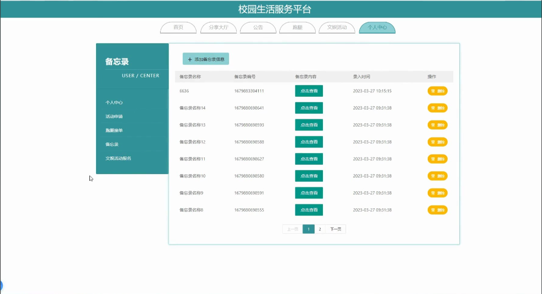View content of memo 6636
Viewport: 542px width, 294px height.
[309, 91]
